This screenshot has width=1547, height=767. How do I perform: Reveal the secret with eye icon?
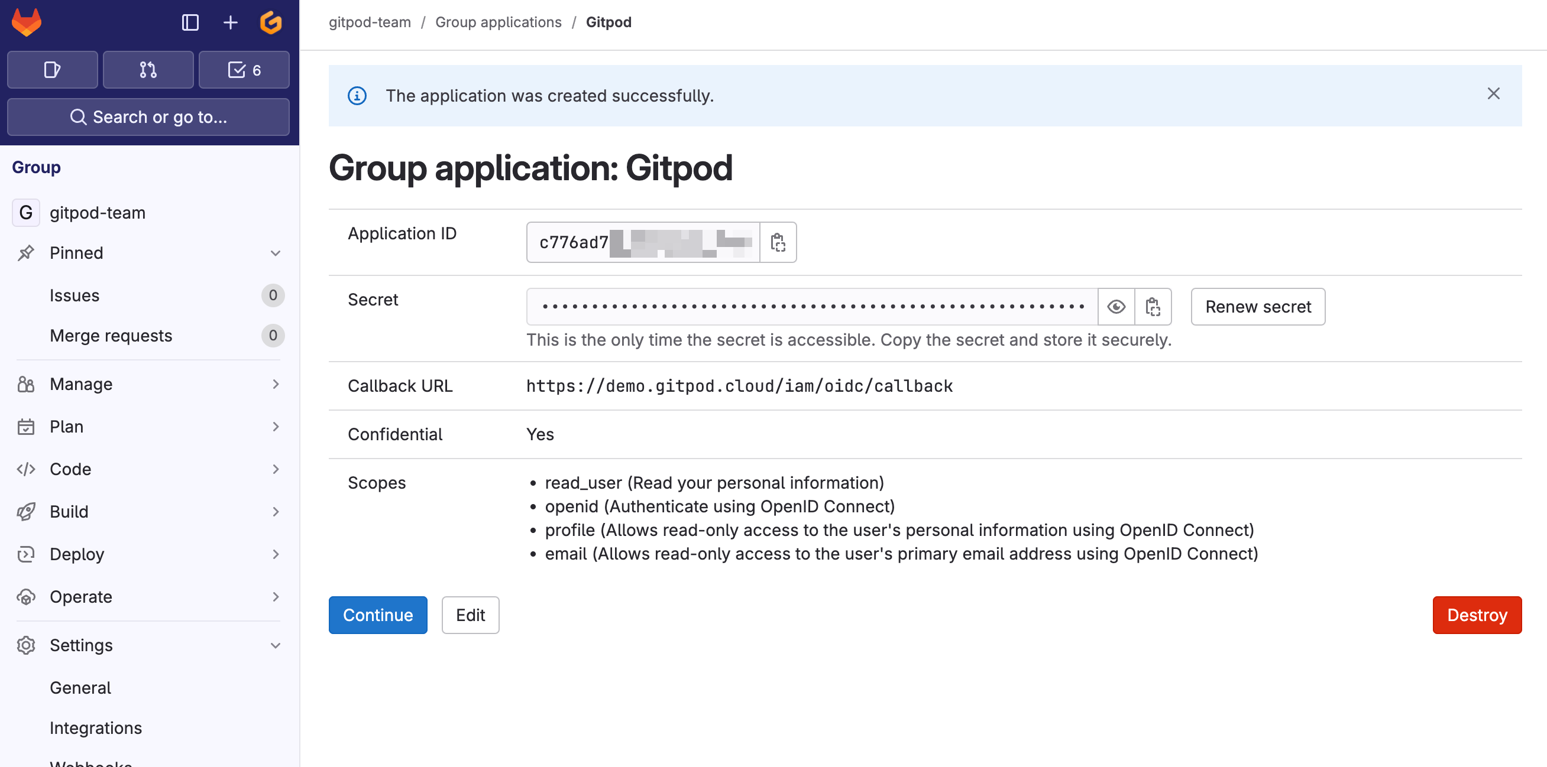1116,307
